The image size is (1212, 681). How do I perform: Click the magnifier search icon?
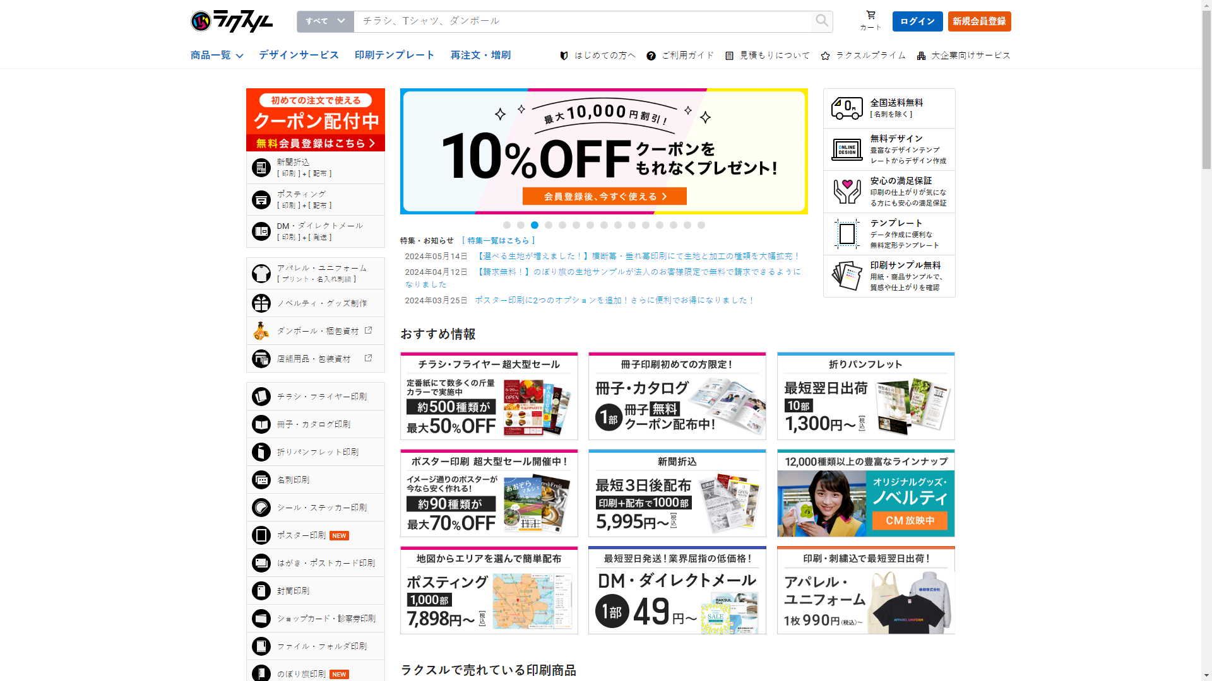click(x=821, y=21)
